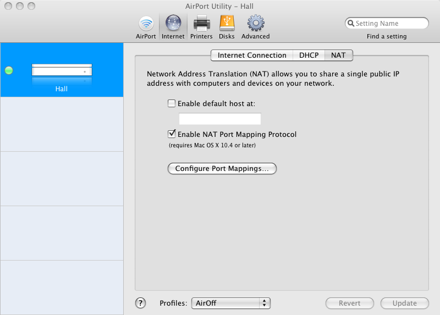Disable NAT Port Mapping Protocol checkbox
Screen dimensions: 440x315
pos(172,134)
